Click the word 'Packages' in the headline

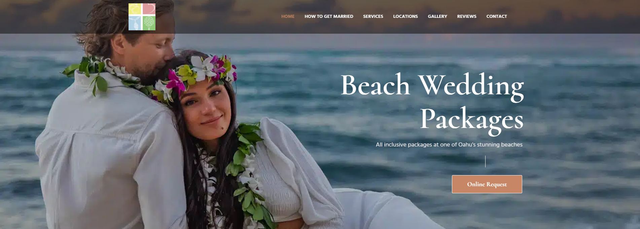pyautogui.click(x=471, y=120)
